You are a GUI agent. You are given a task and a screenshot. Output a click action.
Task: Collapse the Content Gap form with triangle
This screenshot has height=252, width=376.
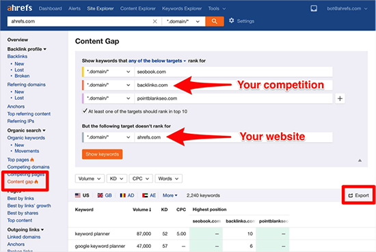pos(360,160)
